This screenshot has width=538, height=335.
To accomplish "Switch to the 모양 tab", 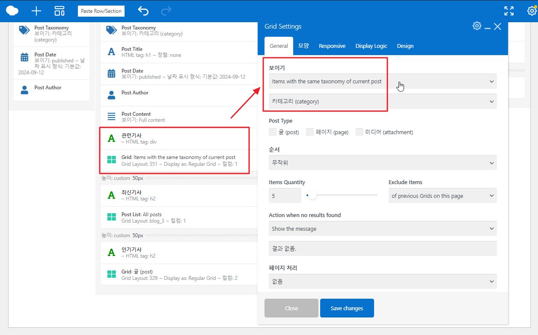I will tap(303, 46).
